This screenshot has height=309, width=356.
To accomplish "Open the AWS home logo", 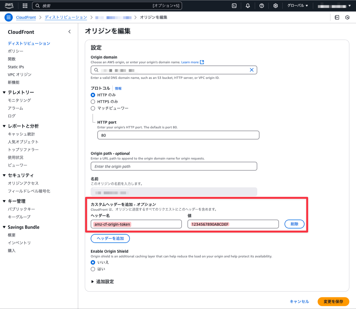I will point(9,6).
